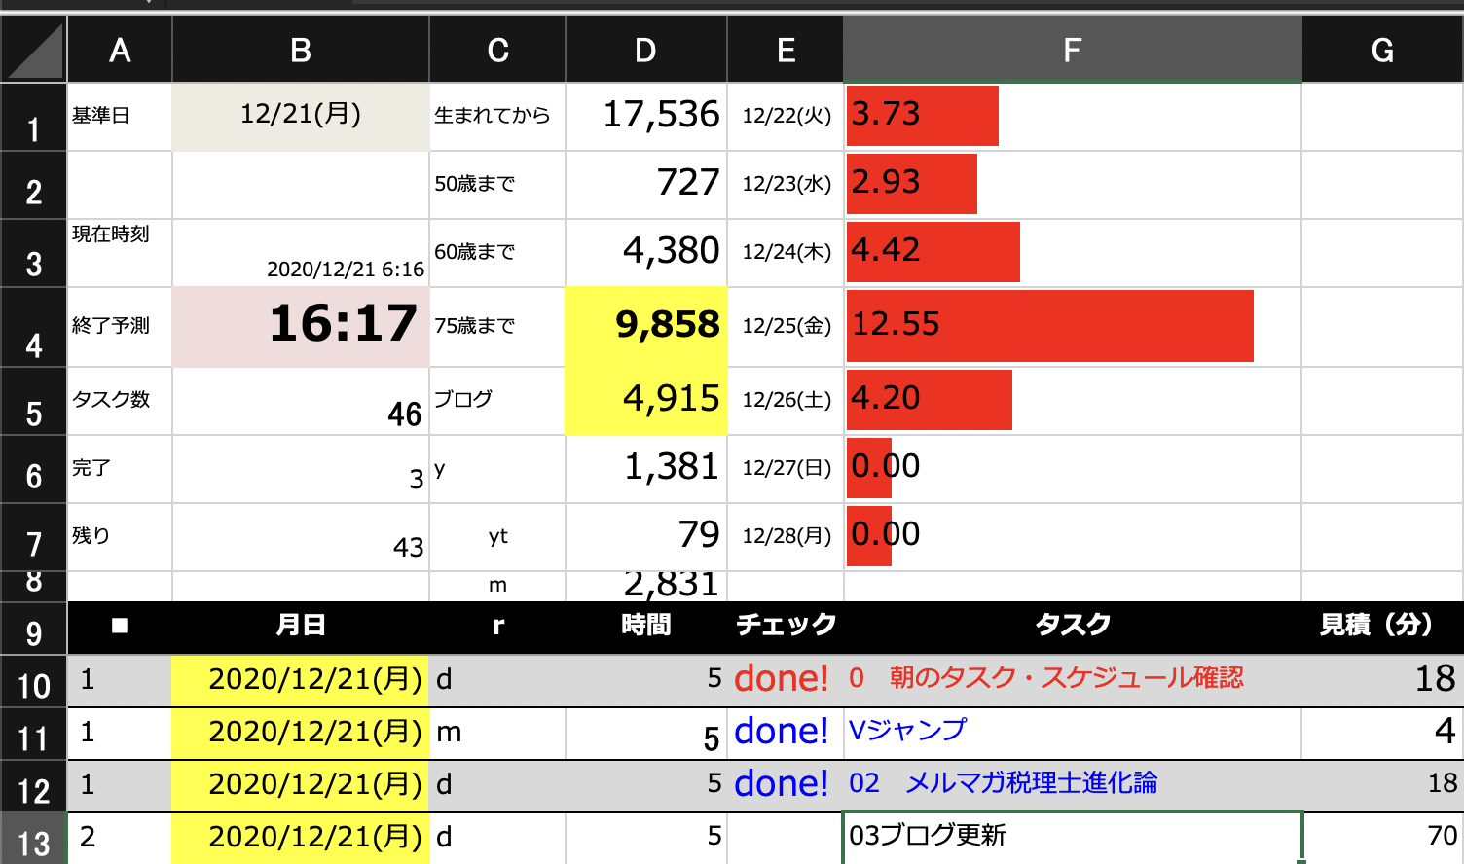Select row 1 header
Image resolution: width=1464 pixels, height=864 pixels.
coord(33,118)
